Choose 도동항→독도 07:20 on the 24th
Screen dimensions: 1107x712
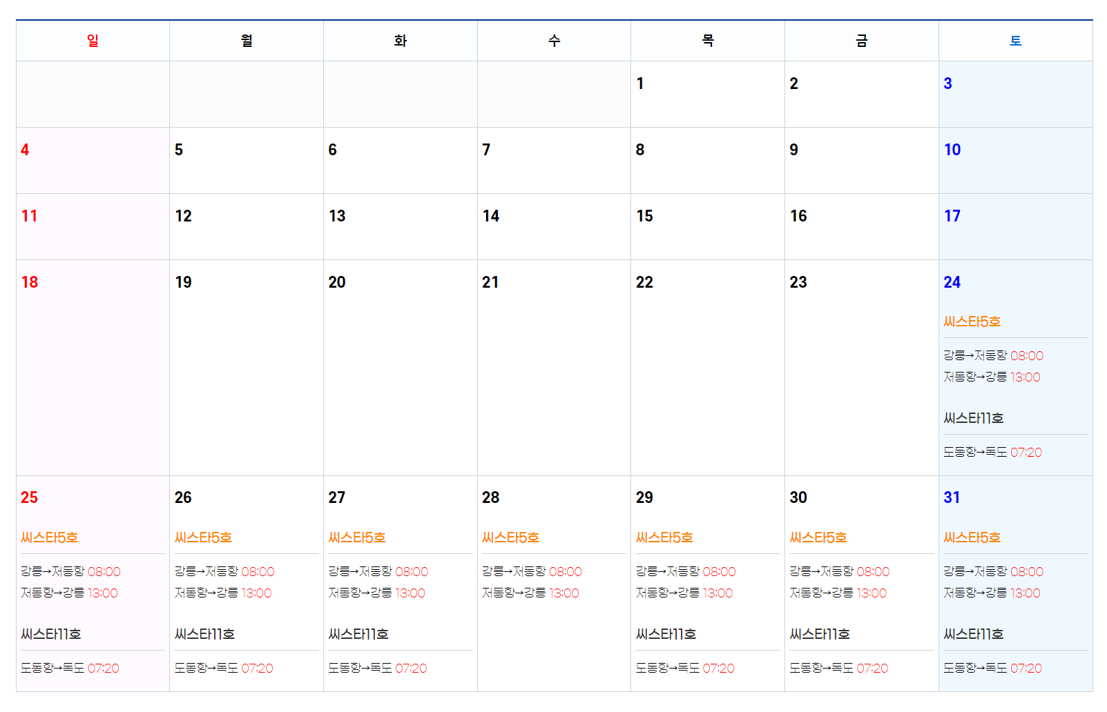992,452
